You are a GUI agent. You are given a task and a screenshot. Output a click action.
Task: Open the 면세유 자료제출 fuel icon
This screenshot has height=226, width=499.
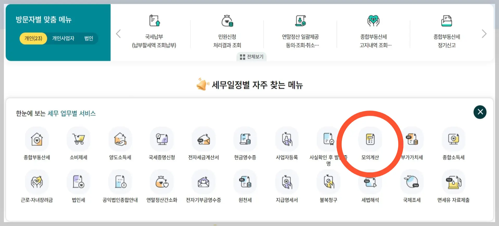coord(454,182)
